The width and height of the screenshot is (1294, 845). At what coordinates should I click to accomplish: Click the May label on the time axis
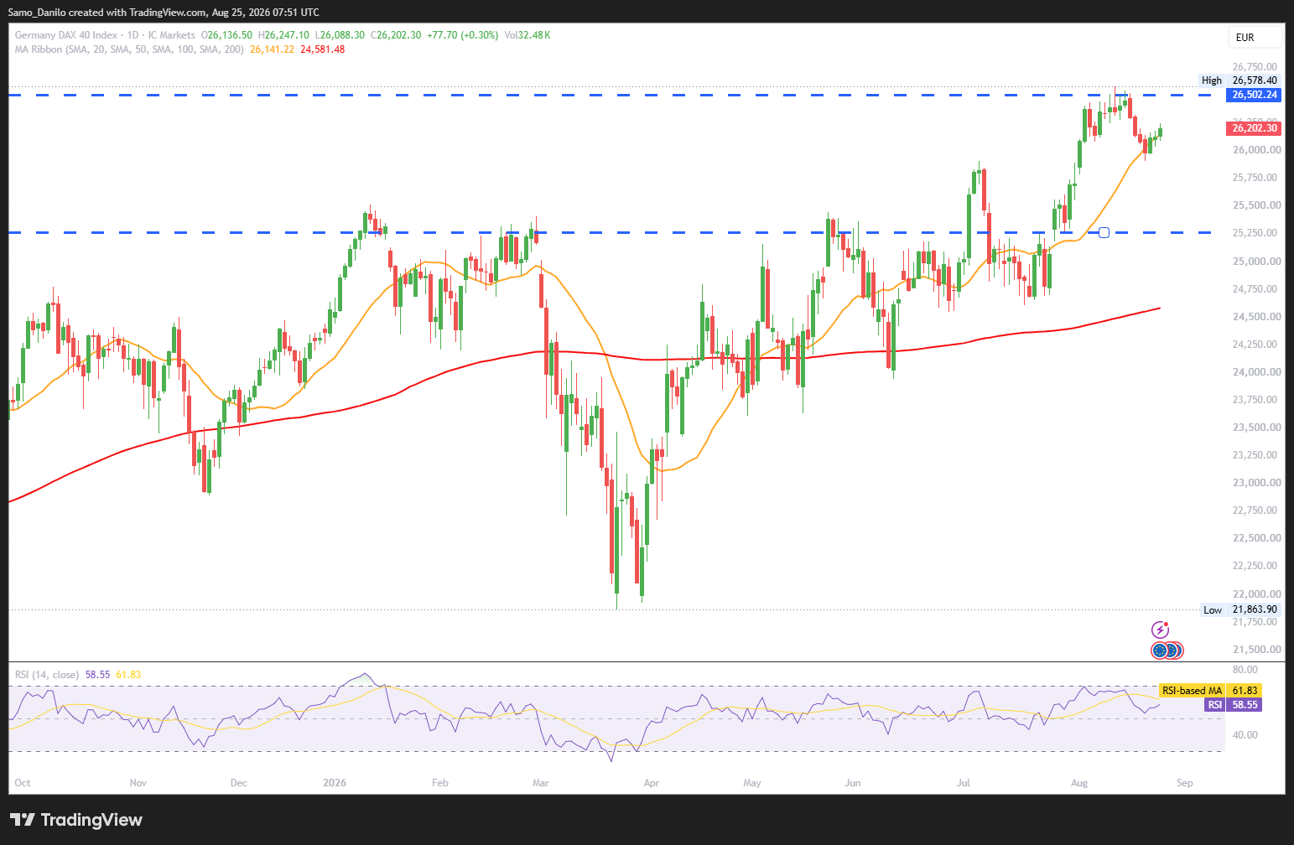tap(752, 783)
